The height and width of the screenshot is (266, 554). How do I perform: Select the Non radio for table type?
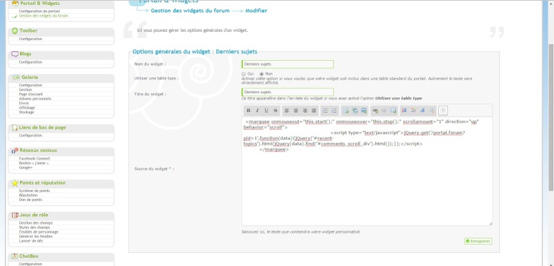(262, 74)
